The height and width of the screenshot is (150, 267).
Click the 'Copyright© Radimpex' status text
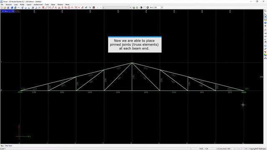pos(258,149)
